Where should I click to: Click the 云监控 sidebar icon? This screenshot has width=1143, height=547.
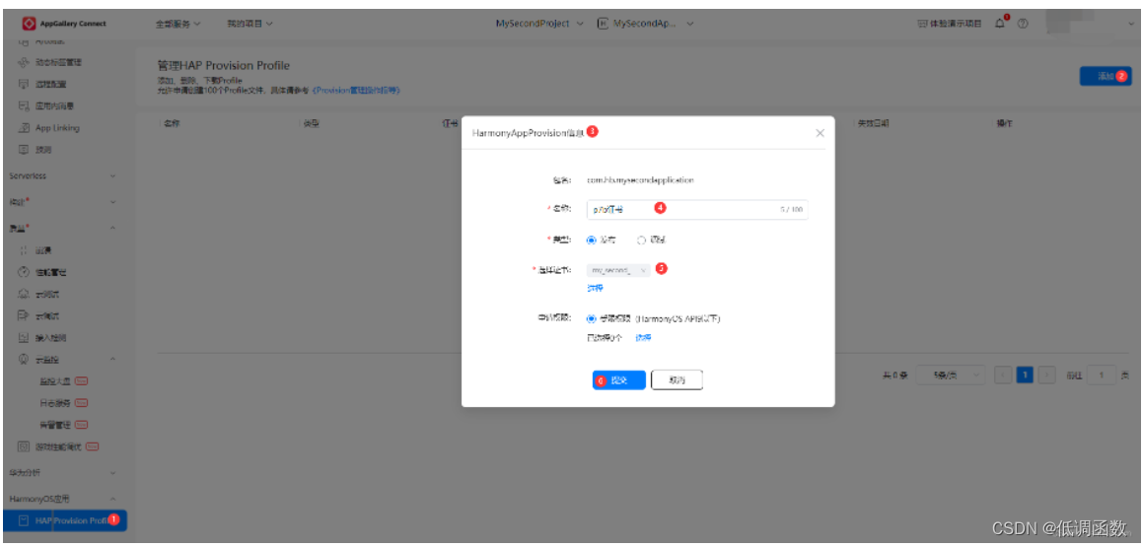pyautogui.click(x=23, y=359)
